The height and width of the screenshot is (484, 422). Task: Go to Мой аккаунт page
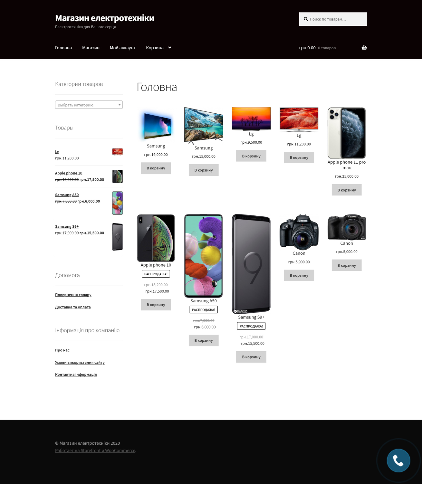(123, 48)
